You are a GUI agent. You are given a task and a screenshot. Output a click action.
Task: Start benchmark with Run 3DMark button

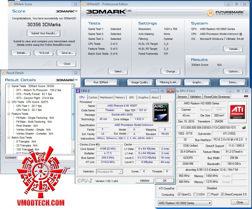coord(101,82)
